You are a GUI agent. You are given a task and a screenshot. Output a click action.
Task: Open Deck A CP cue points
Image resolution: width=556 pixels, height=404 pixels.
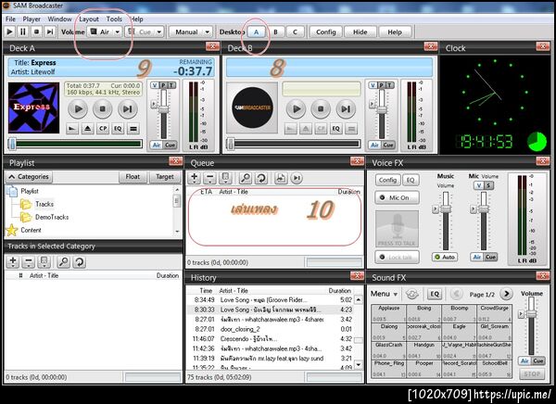point(103,129)
